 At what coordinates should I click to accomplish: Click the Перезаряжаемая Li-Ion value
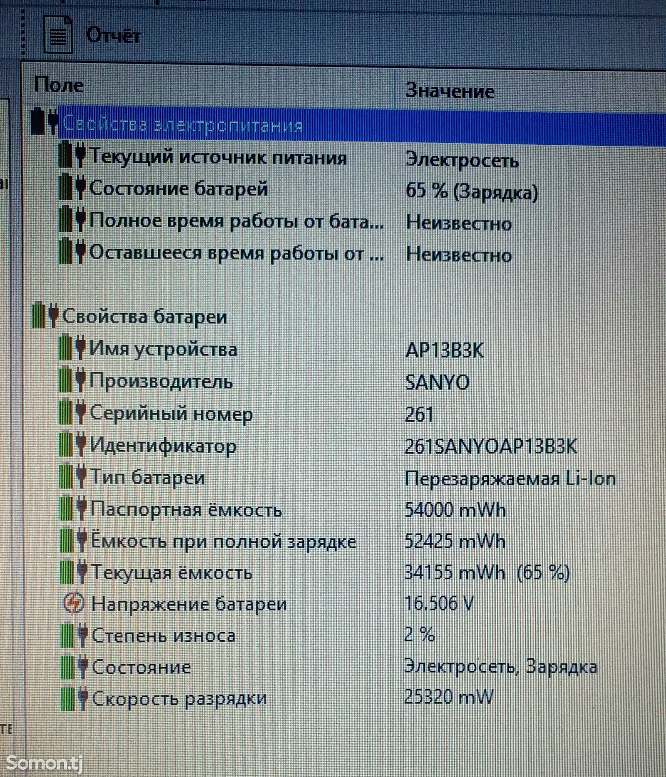(x=510, y=479)
